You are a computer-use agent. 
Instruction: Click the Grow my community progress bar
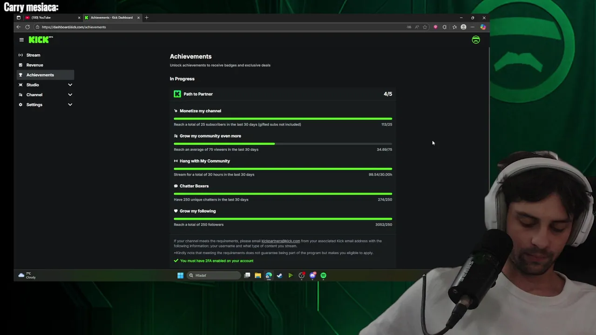283,144
